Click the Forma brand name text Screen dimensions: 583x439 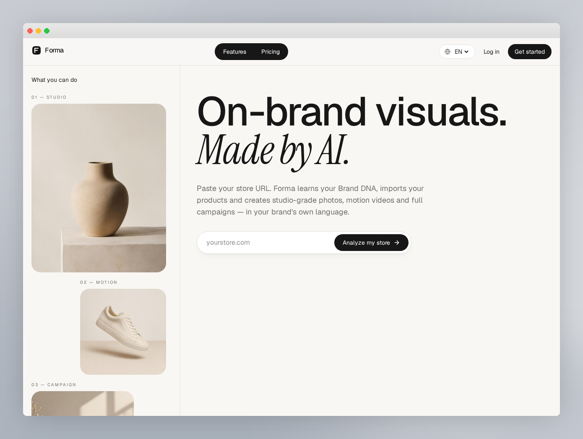pos(55,50)
